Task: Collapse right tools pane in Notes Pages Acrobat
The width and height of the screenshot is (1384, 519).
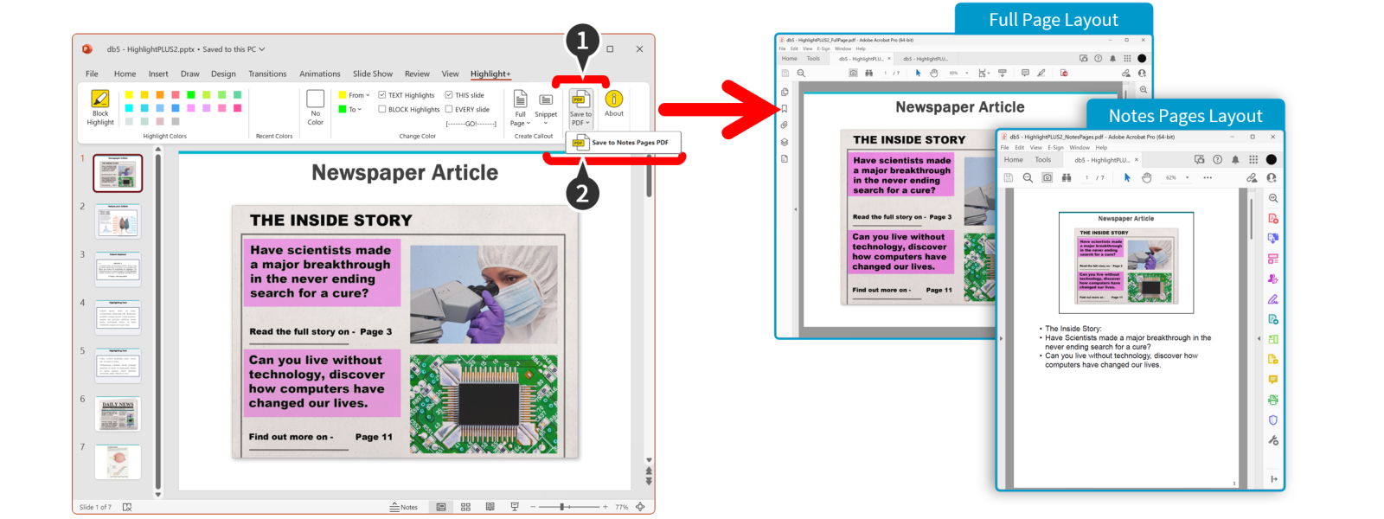Action: [1274, 478]
